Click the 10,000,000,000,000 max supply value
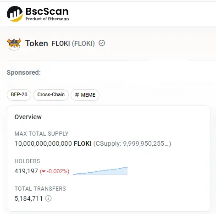Image resolution: width=216 pixels, height=214 pixels. coord(43,143)
